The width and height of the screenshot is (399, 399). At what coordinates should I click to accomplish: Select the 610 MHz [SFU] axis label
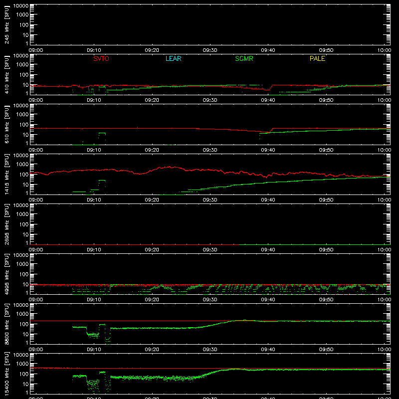[6, 124]
